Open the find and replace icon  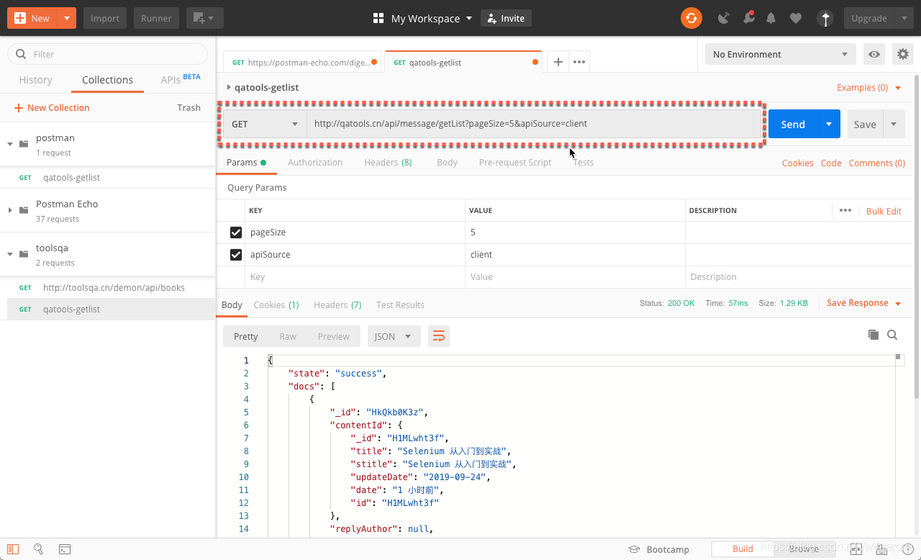click(39, 549)
